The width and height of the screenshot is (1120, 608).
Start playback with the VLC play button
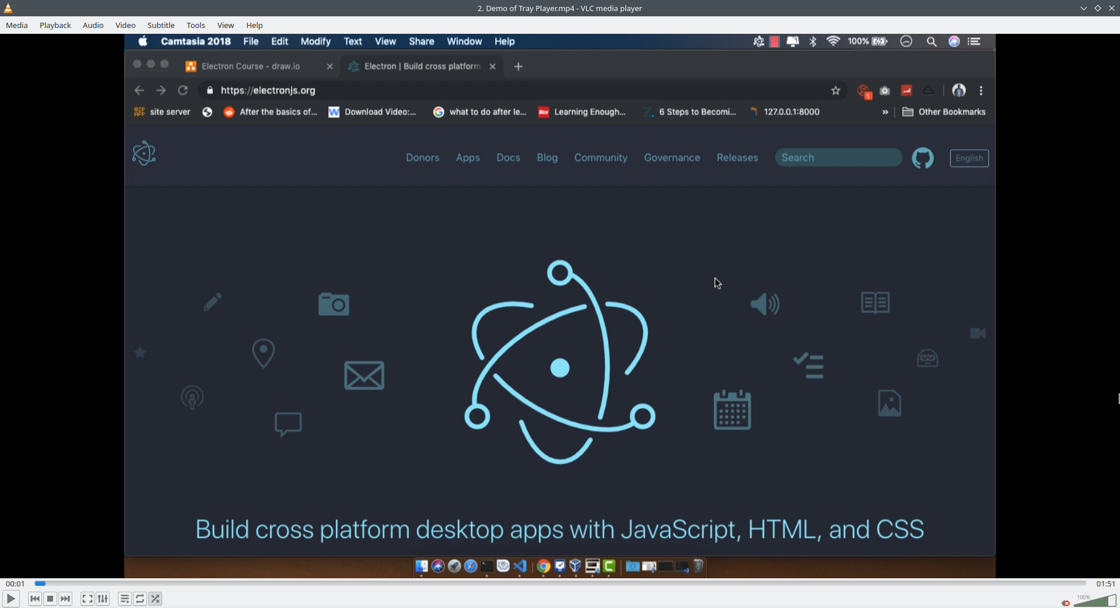click(10, 599)
